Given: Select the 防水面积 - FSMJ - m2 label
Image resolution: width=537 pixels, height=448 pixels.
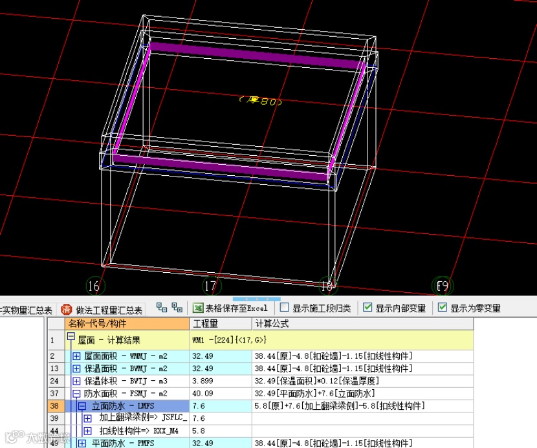Looking at the screenshot, I should pos(126,394).
